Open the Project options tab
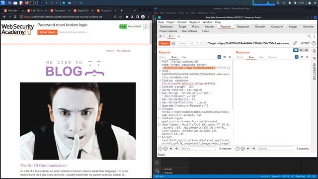 click(x=168, y=31)
